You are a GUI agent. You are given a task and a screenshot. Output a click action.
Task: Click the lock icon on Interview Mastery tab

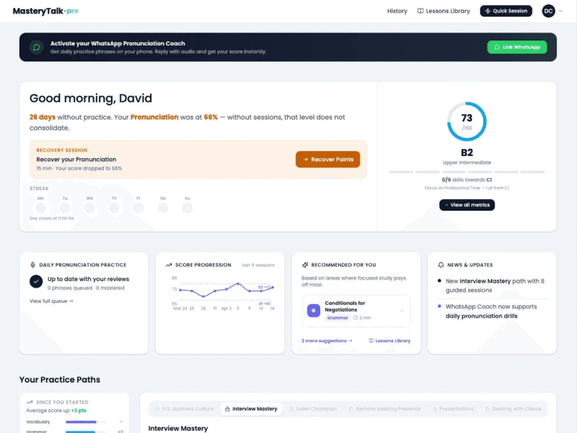click(227, 408)
